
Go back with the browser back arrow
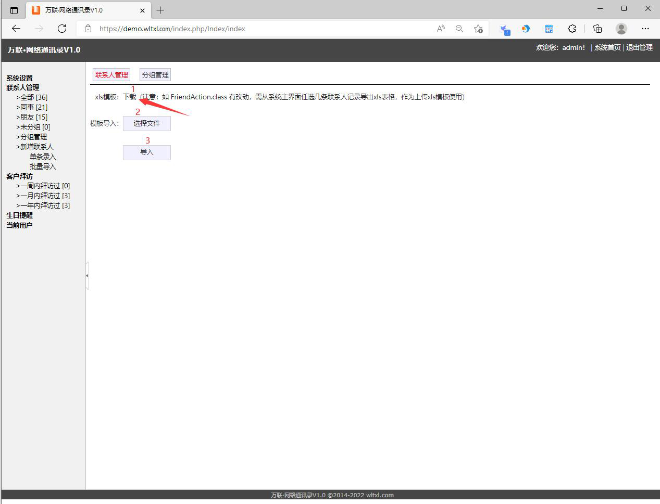coord(16,29)
